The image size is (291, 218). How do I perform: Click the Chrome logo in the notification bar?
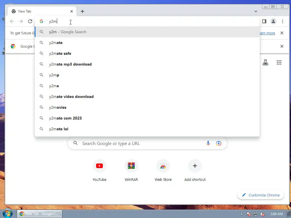[x=13, y=46]
